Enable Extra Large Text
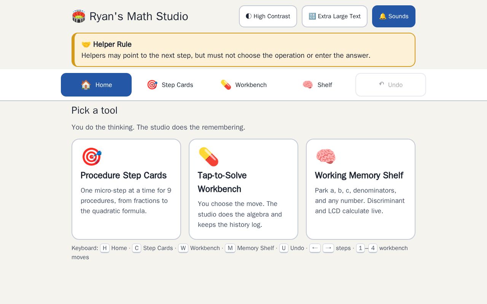 click(x=334, y=16)
